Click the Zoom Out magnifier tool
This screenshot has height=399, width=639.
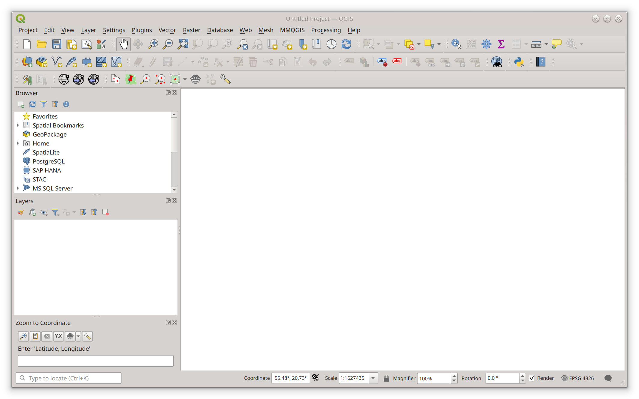click(168, 44)
